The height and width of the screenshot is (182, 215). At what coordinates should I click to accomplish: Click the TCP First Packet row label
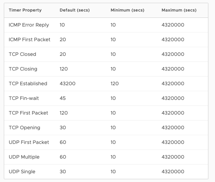(28, 113)
